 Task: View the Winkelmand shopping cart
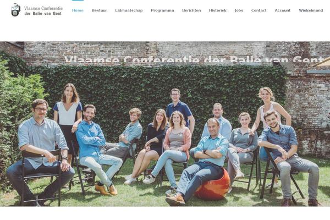pos(311,10)
